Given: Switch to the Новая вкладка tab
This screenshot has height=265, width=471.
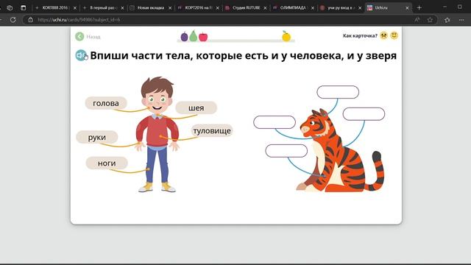Looking at the screenshot, I should click(150, 8).
